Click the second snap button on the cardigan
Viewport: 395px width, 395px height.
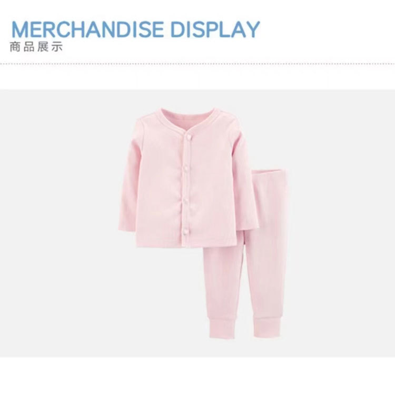coord(186,167)
